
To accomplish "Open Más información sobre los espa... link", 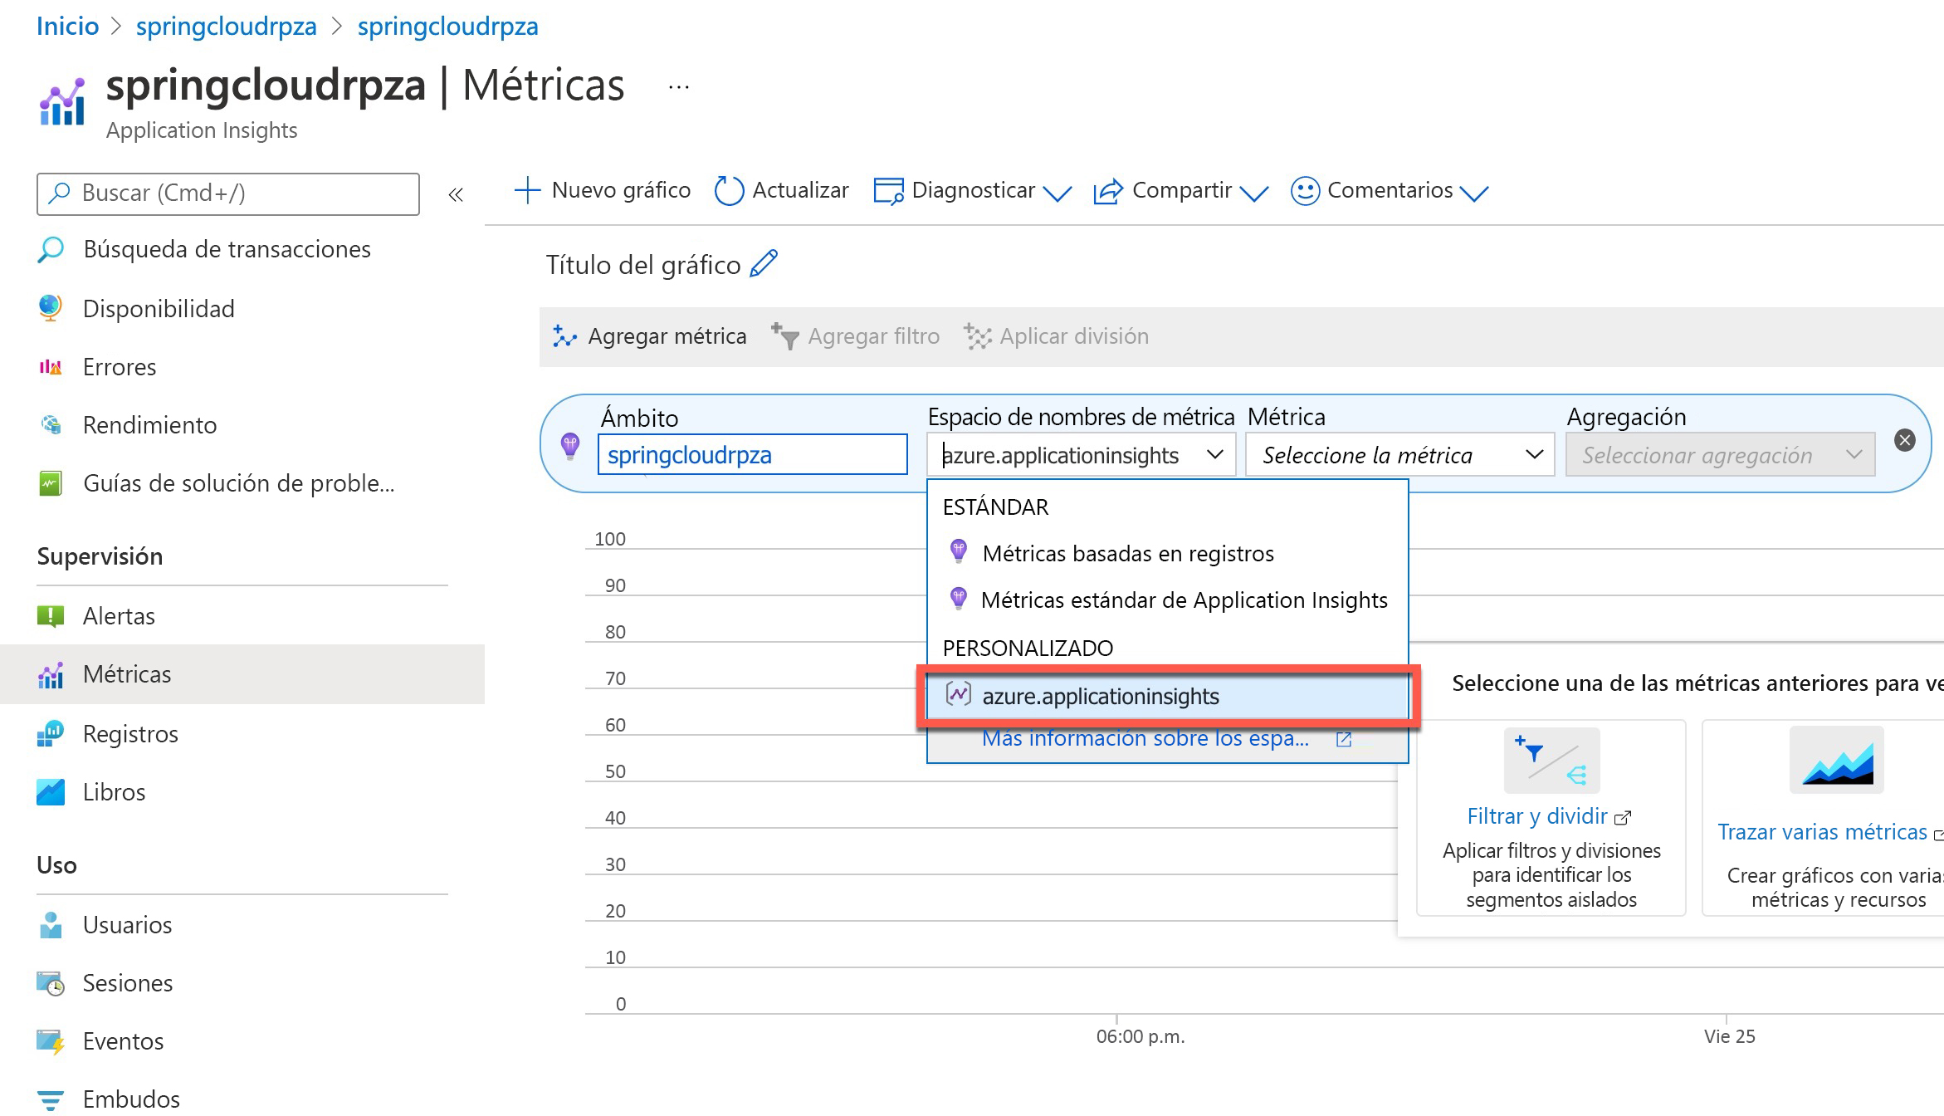I will point(1145,738).
